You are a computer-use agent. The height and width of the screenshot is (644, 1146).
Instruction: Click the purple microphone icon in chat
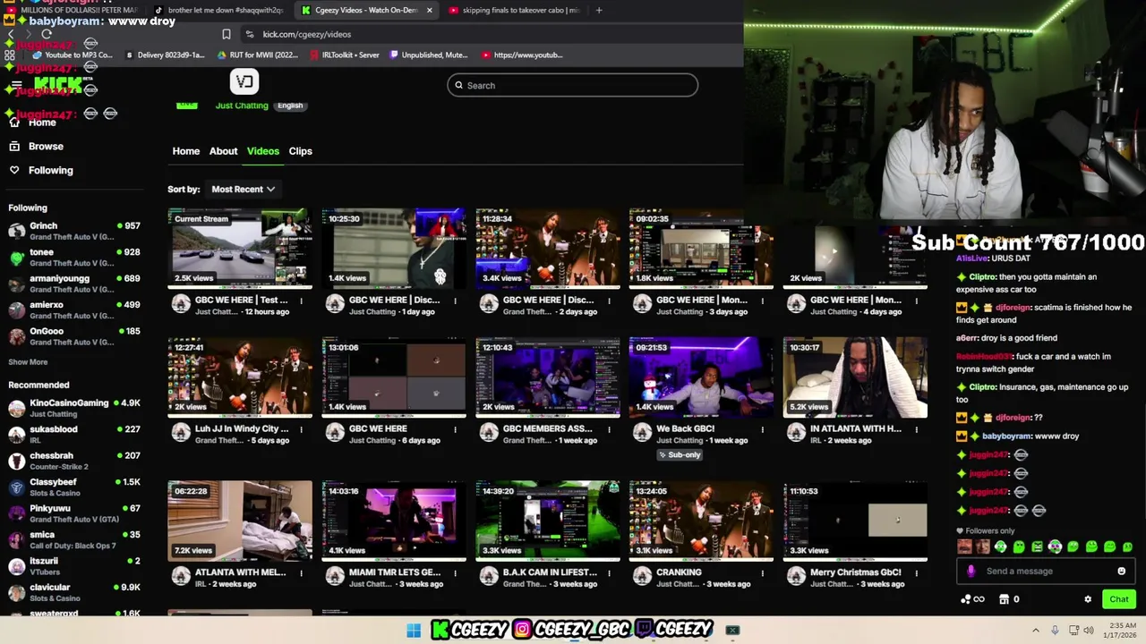click(971, 571)
